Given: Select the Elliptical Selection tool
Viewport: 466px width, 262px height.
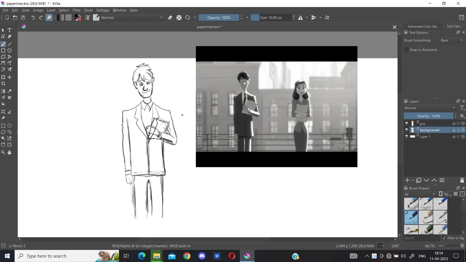Looking at the screenshot, I should [9, 126].
